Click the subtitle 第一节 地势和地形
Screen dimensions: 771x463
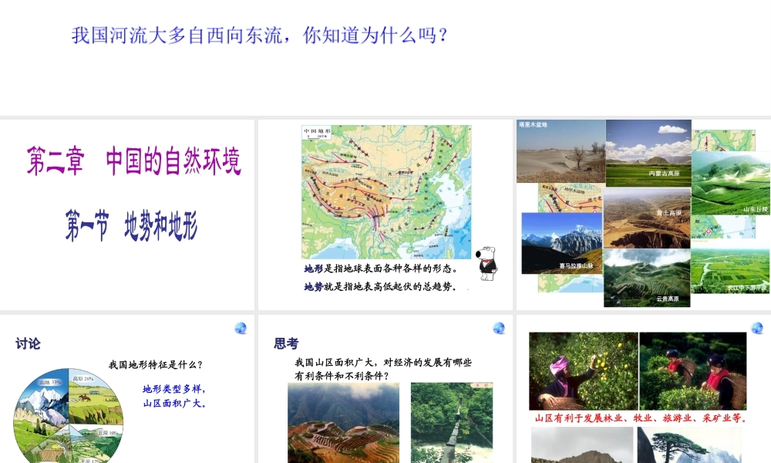(x=131, y=226)
